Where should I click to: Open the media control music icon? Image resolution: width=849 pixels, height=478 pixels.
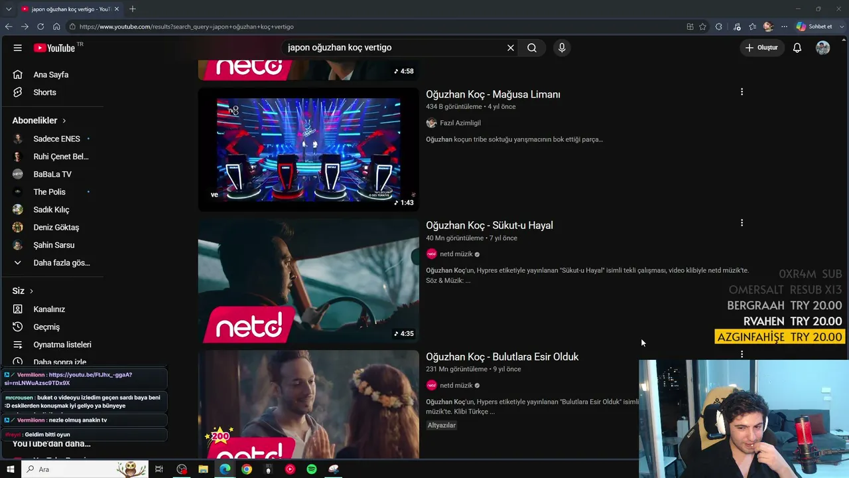tap(737, 27)
